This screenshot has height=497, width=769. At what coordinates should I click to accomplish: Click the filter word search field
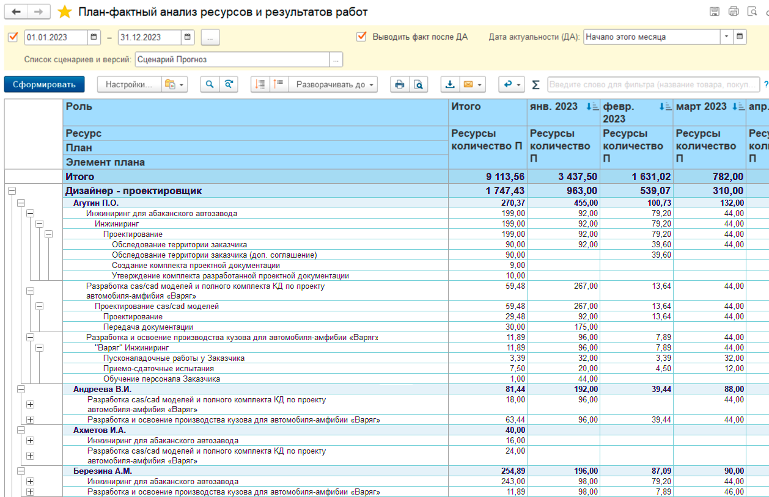pos(653,85)
